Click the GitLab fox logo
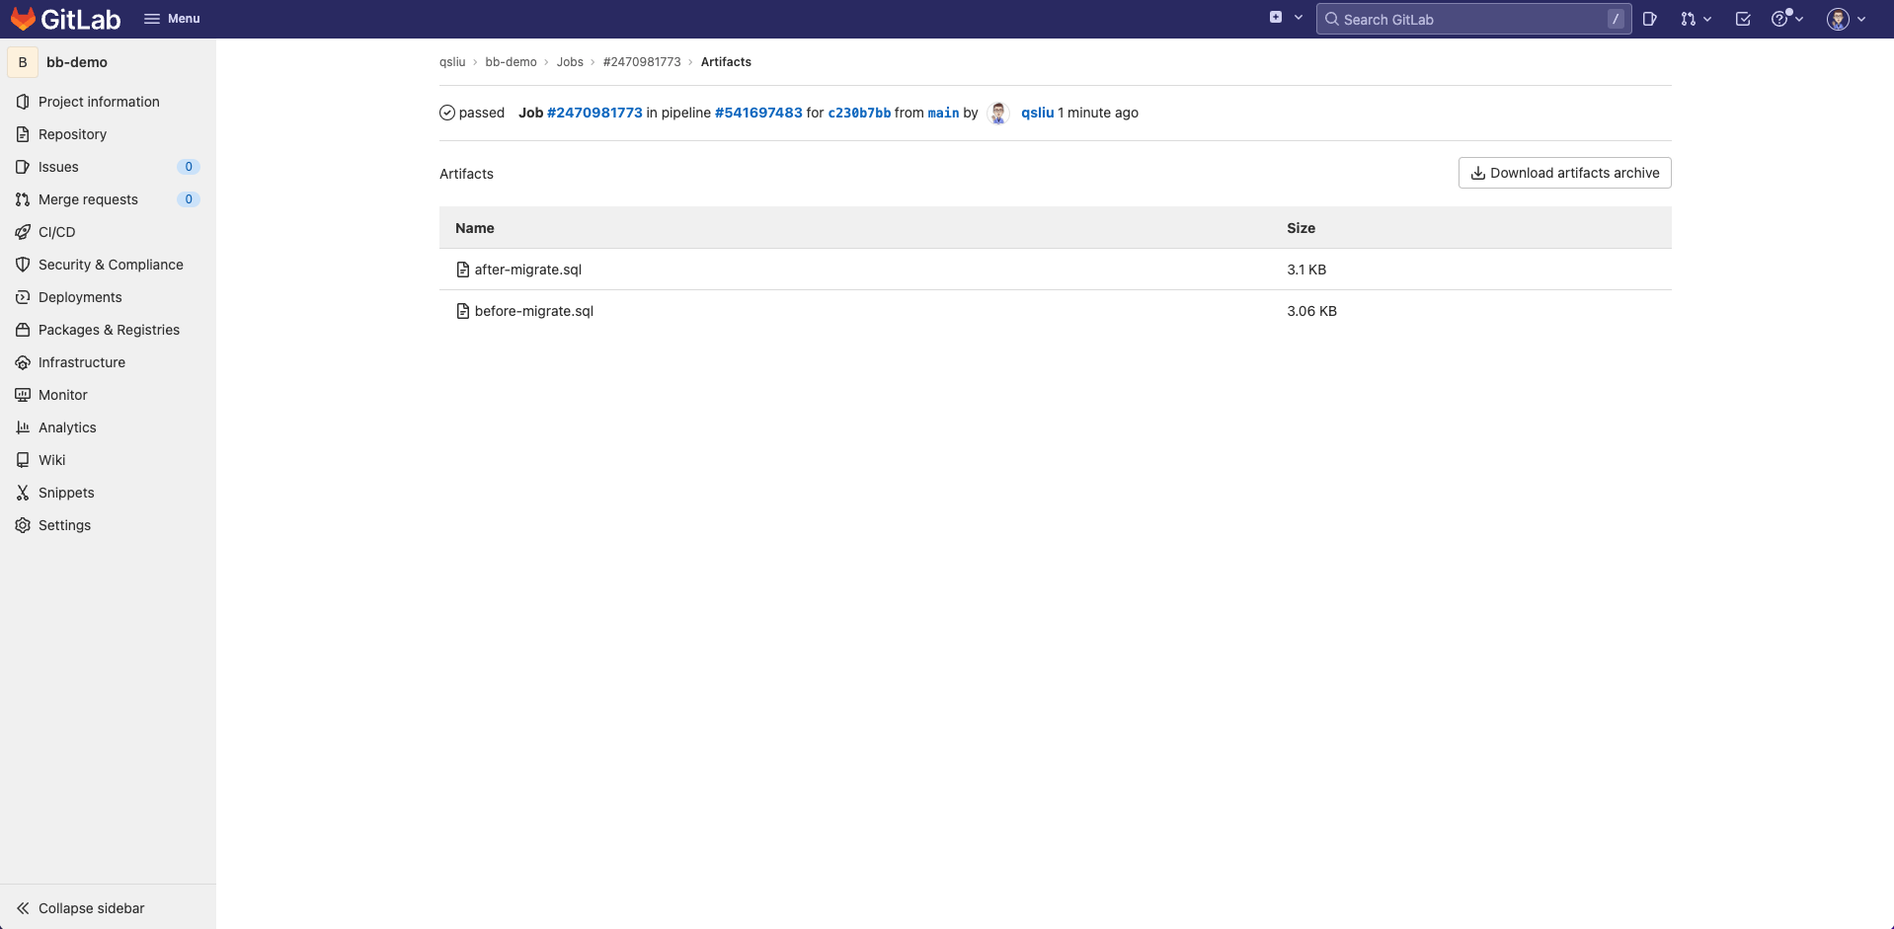Image resolution: width=1894 pixels, height=929 pixels. [23, 19]
